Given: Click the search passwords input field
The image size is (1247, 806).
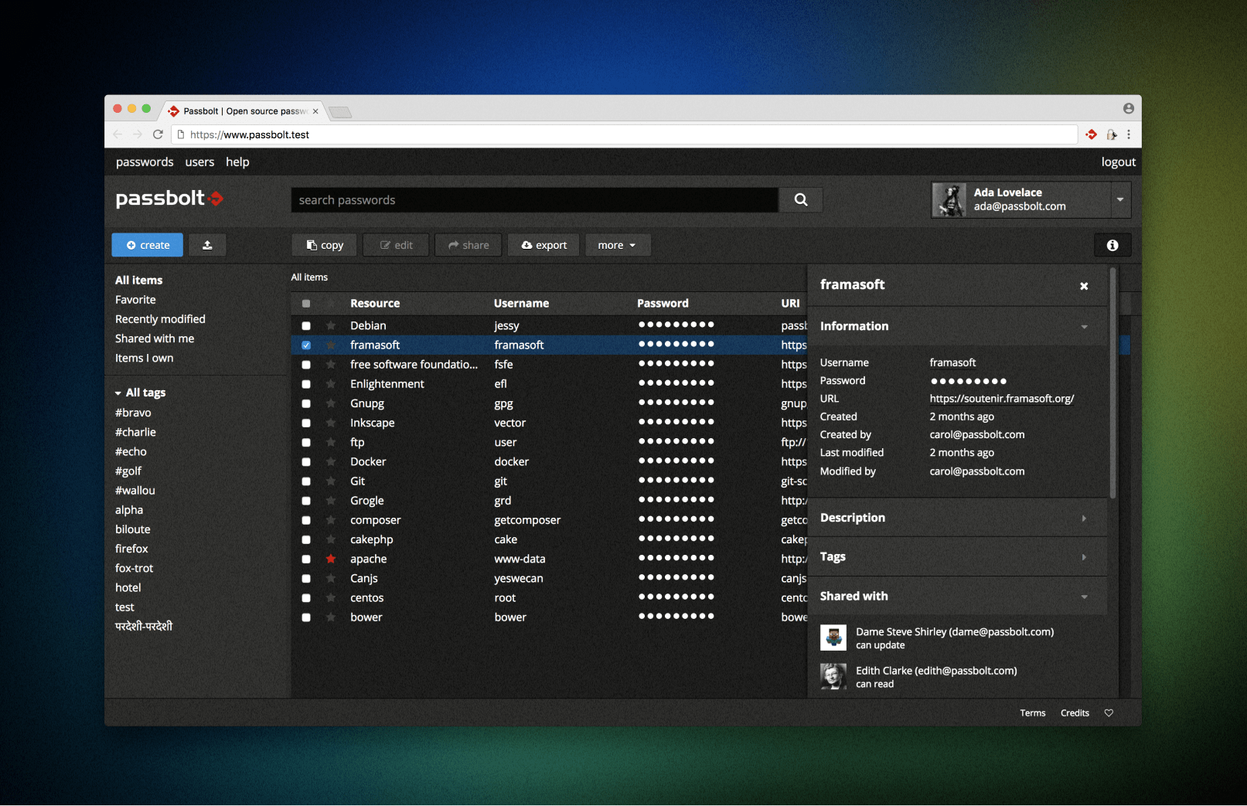Looking at the screenshot, I should tap(534, 199).
